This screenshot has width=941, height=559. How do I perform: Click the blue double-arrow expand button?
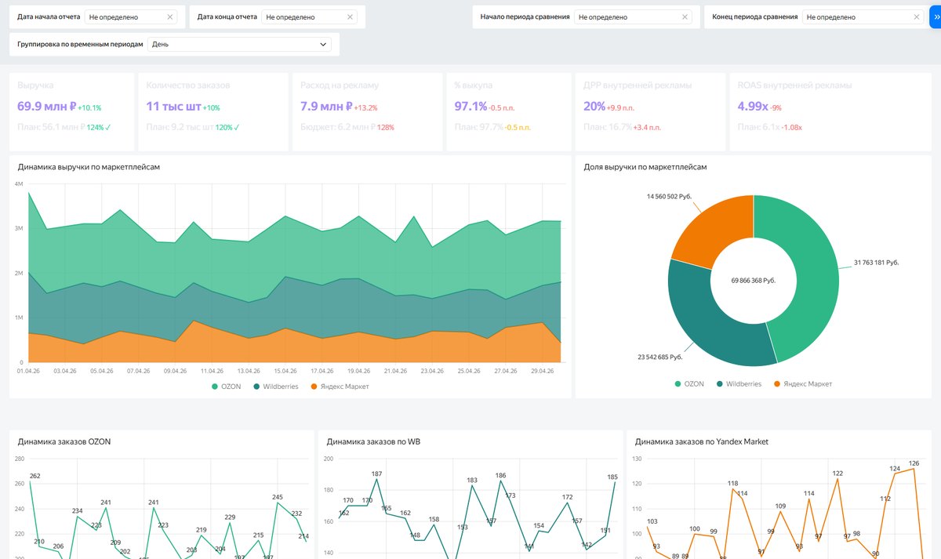[935, 16]
